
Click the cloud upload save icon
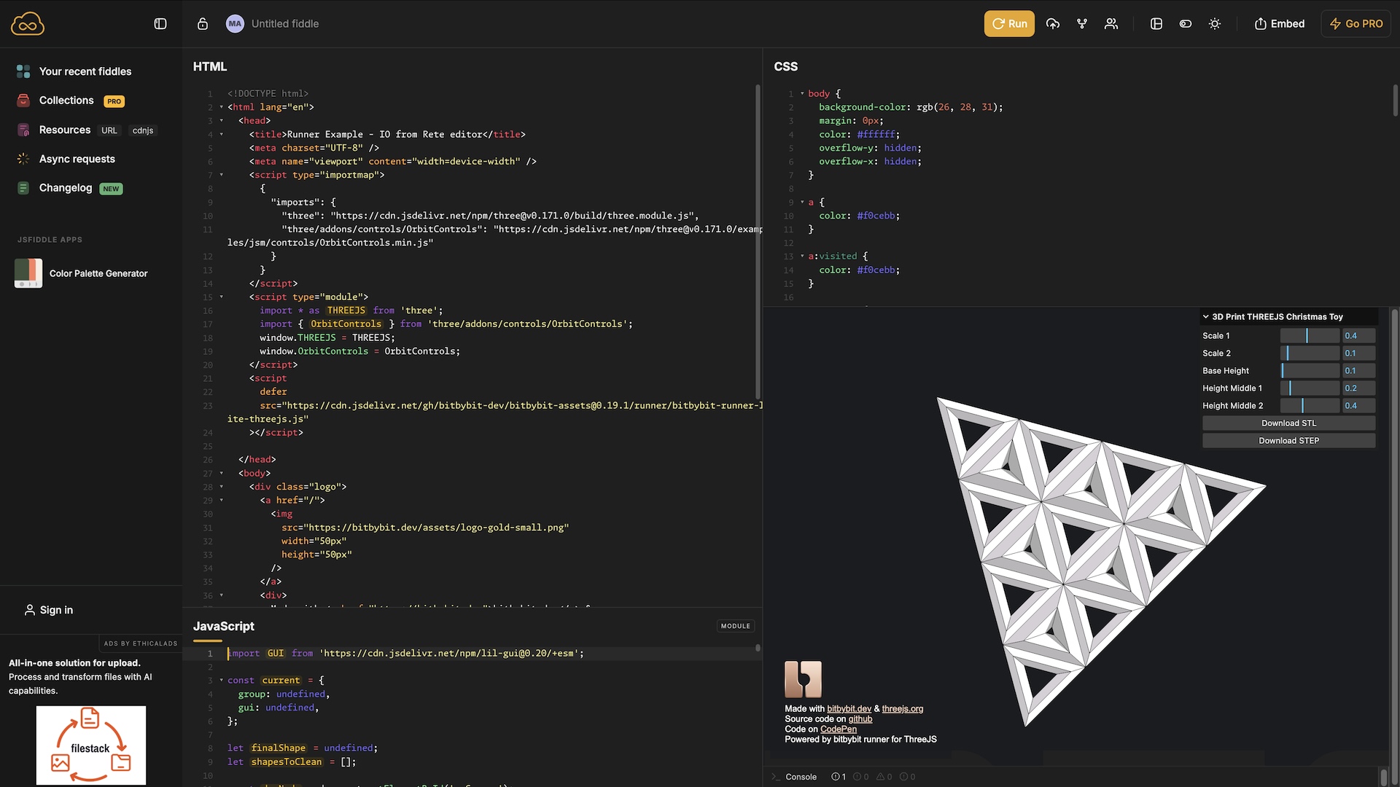pyautogui.click(x=1053, y=23)
